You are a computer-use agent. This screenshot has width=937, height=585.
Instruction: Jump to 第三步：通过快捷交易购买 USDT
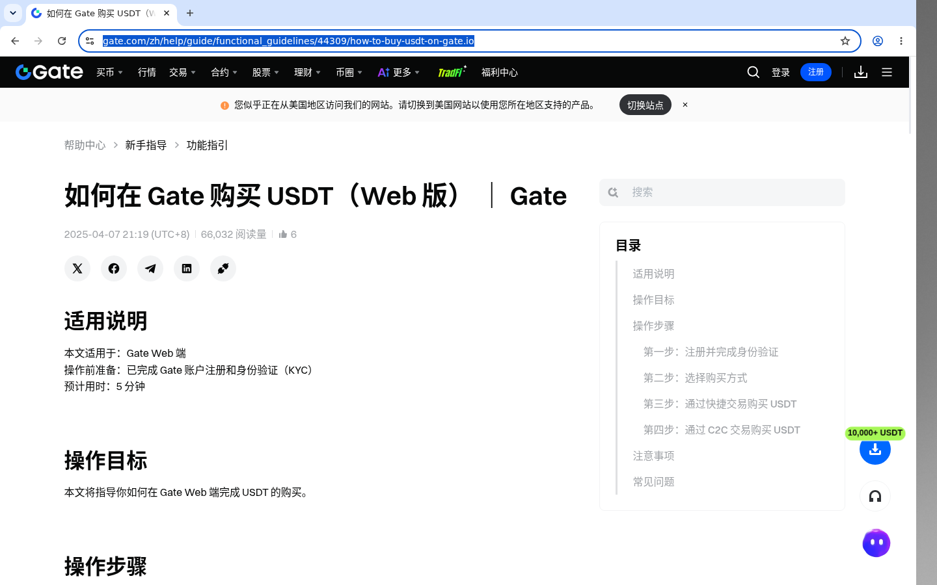click(x=720, y=404)
